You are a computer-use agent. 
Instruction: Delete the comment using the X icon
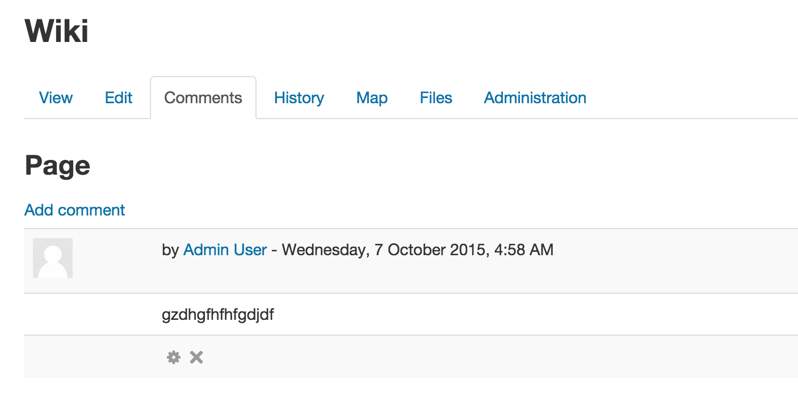click(x=196, y=357)
